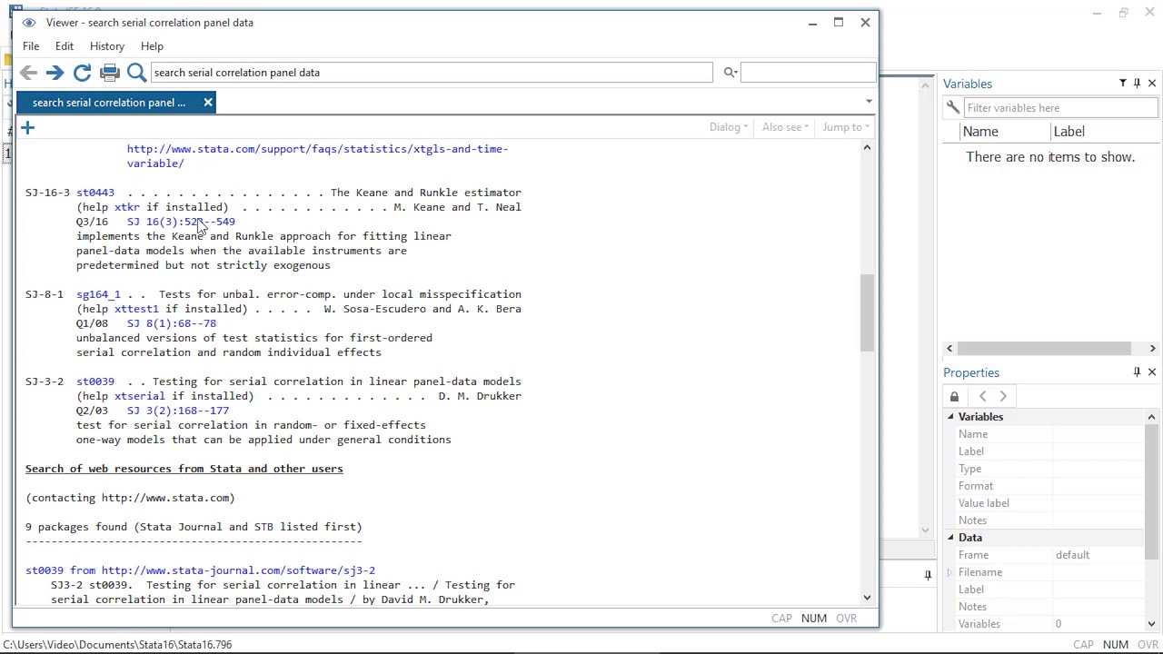This screenshot has width=1163, height=654.
Task: Click the Viewer eye icon in title bar
Action: click(28, 23)
